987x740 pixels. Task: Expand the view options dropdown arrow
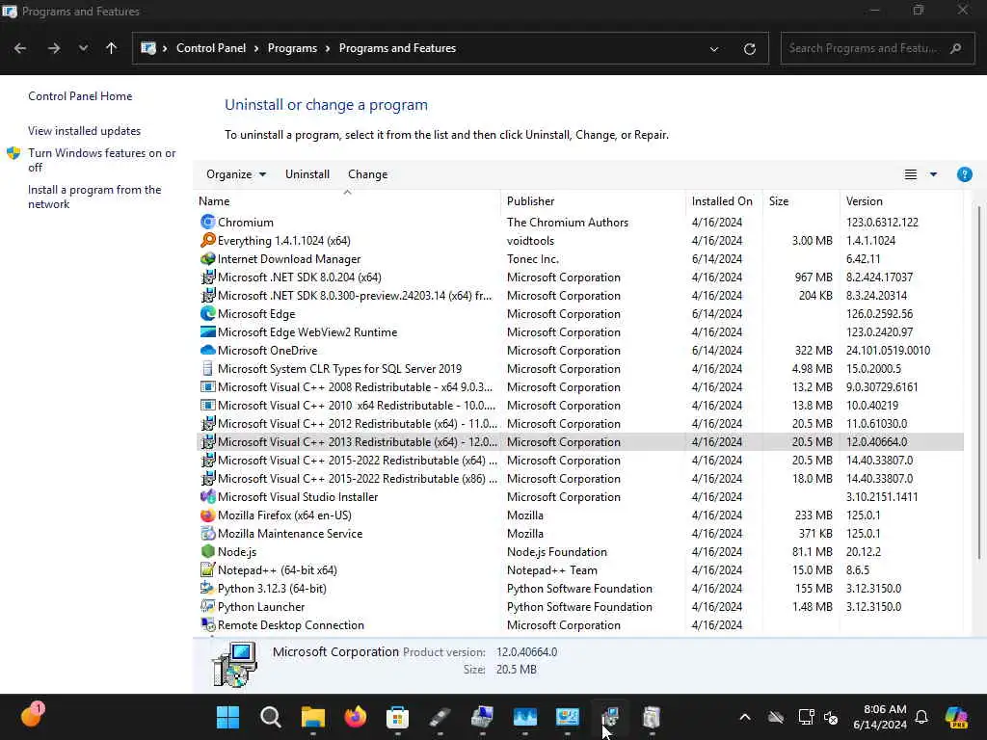933,174
